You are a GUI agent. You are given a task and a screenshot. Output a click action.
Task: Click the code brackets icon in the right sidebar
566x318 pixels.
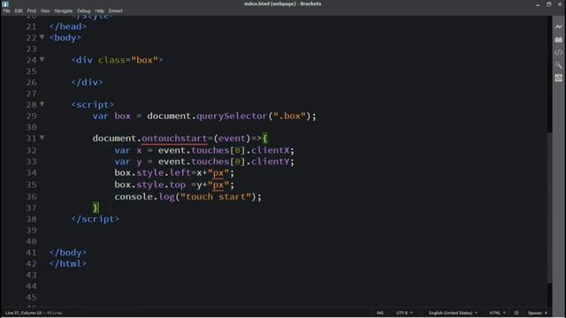coord(558,53)
